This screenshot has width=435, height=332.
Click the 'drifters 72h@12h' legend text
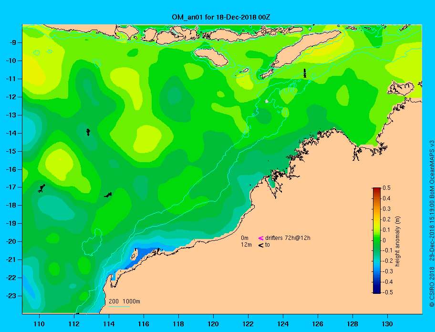pos(288,238)
